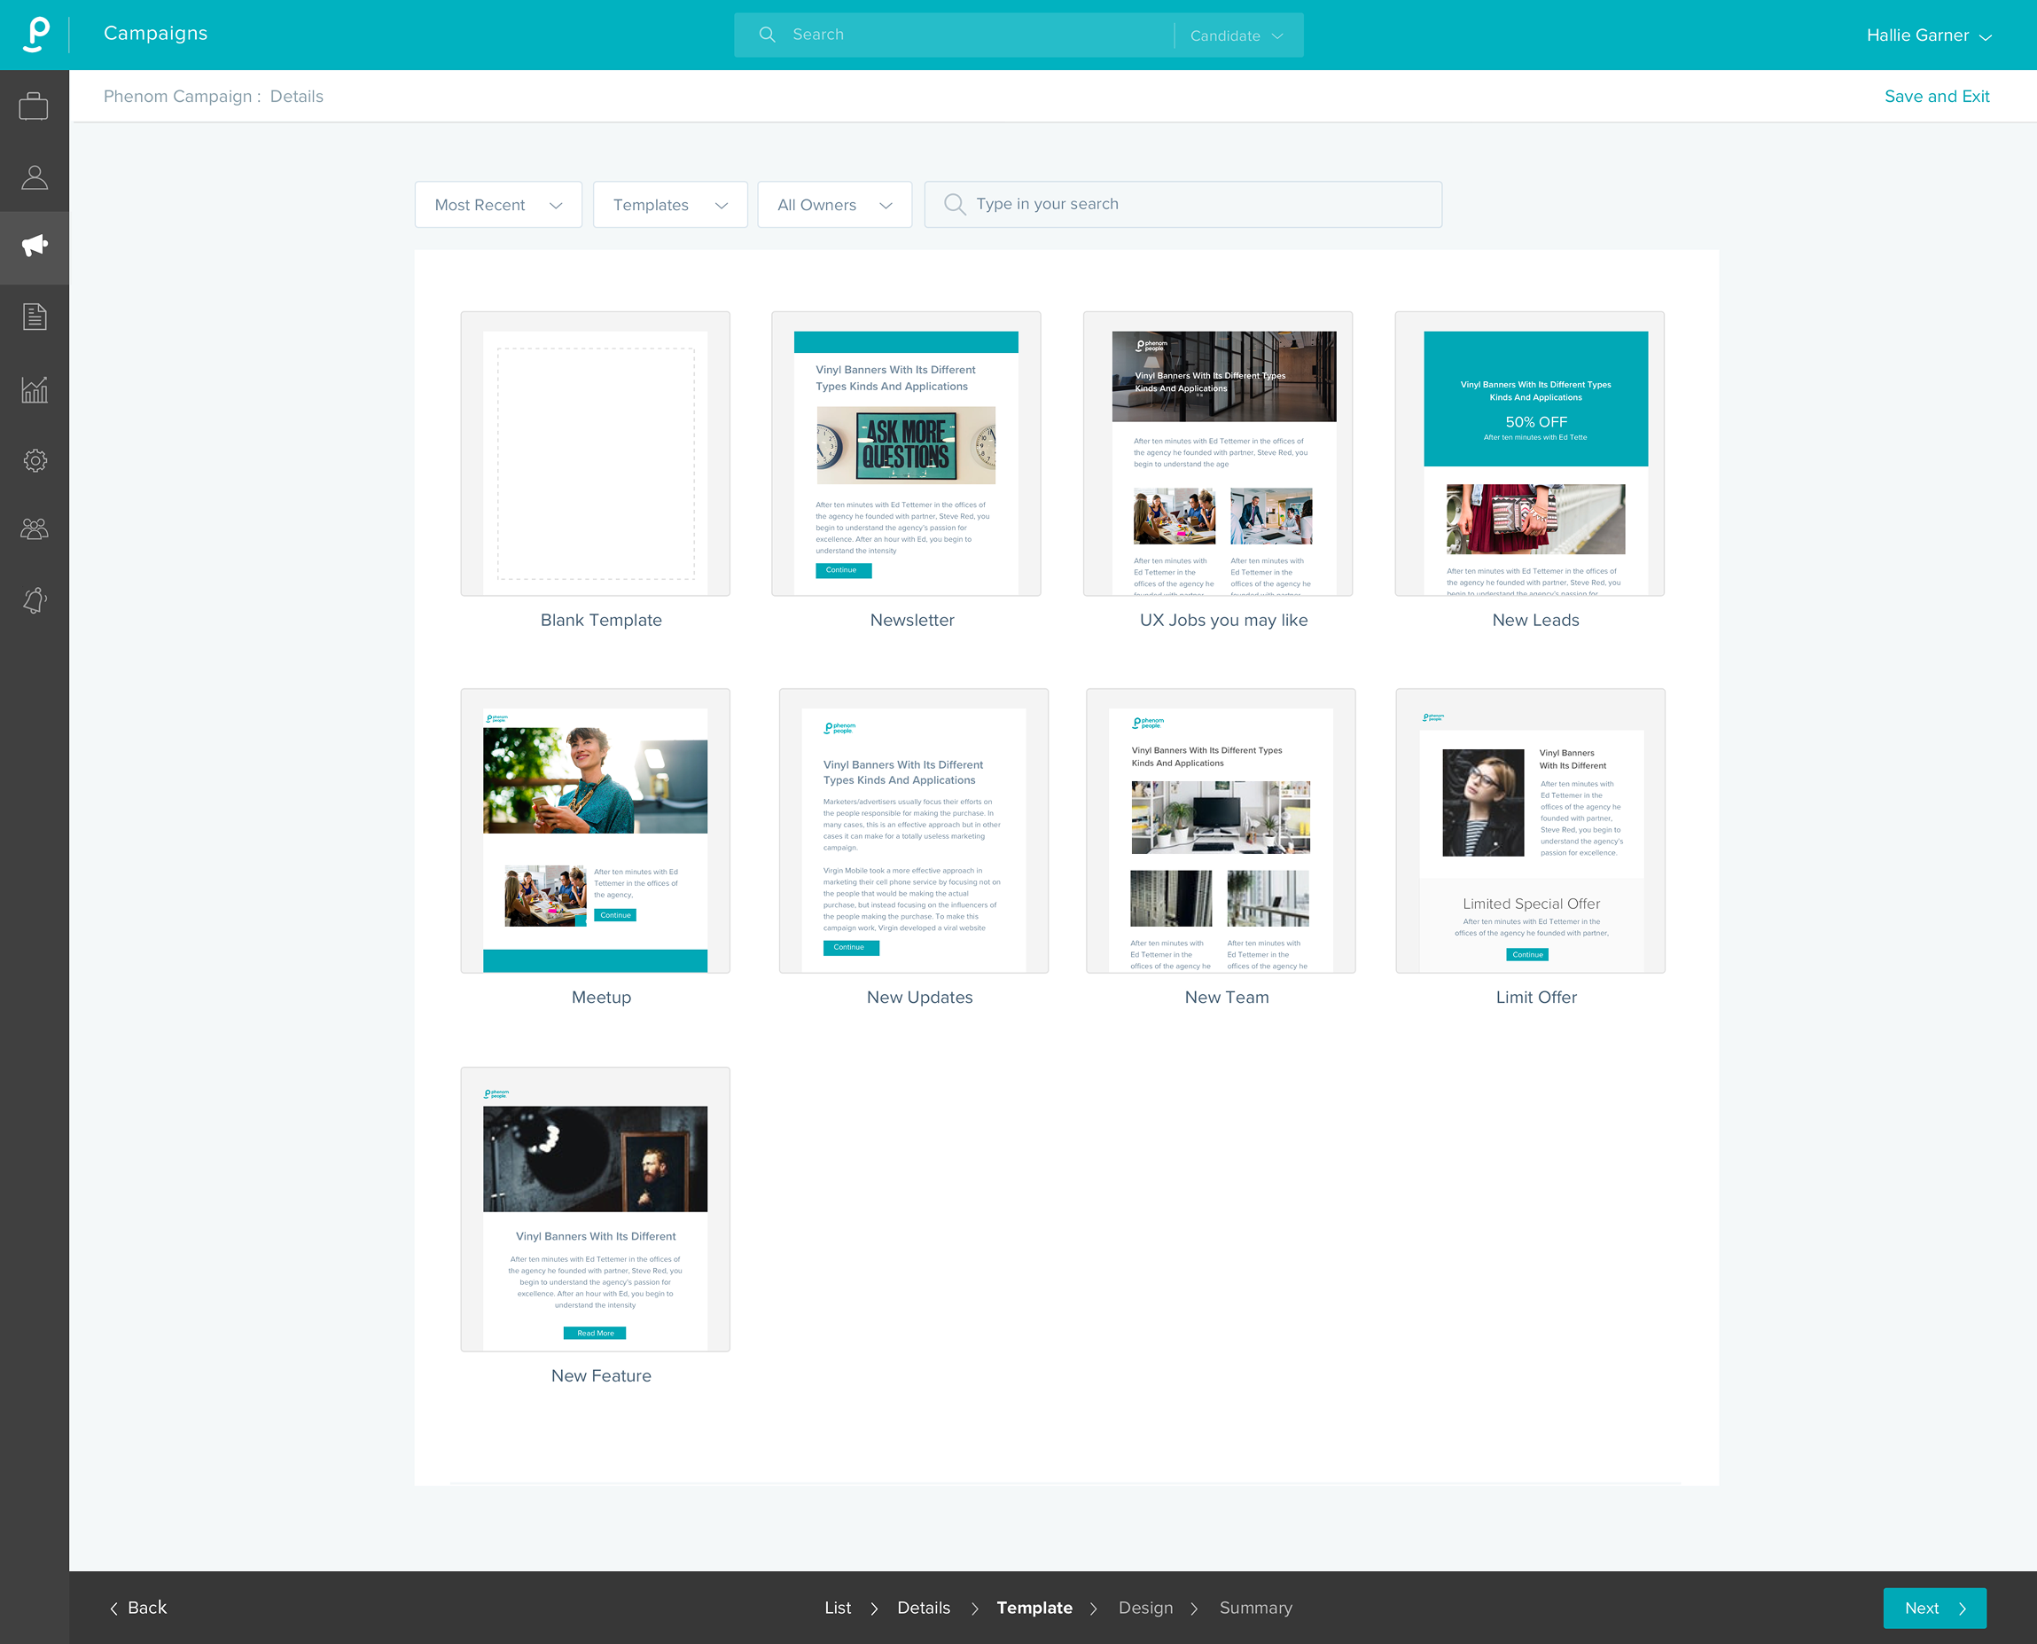The image size is (2037, 1644).
Task: Open the Jobs briefcase section in sidebar
Action: coord(34,106)
